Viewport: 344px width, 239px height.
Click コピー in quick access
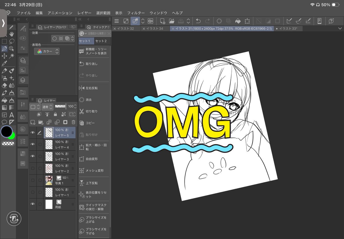pyautogui.click(x=93, y=123)
